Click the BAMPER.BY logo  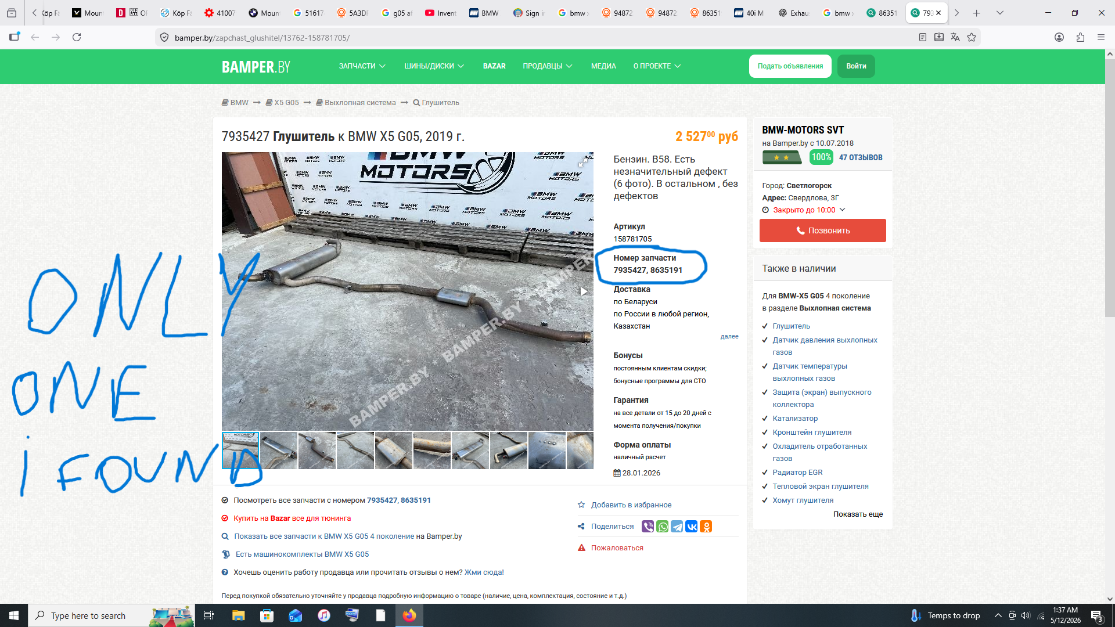click(x=256, y=67)
